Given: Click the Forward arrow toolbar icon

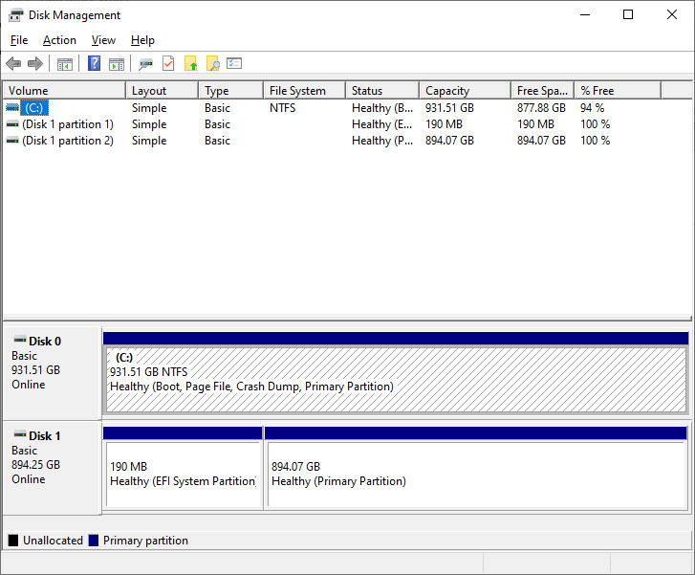Looking at the screenshot, I should (x=35, y=64).
